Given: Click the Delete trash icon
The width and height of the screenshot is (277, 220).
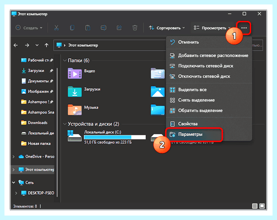Looking at the screenshot, I should [x=135, y=28].
